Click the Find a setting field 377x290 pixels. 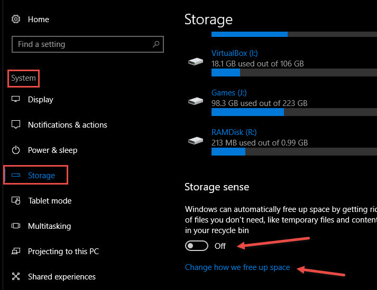pyautogui.click(x=88, y=44)
